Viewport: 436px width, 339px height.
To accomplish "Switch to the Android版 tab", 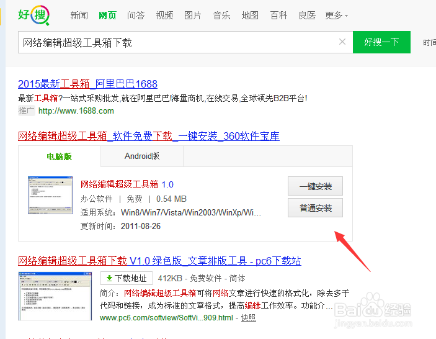I will (142, 156).
